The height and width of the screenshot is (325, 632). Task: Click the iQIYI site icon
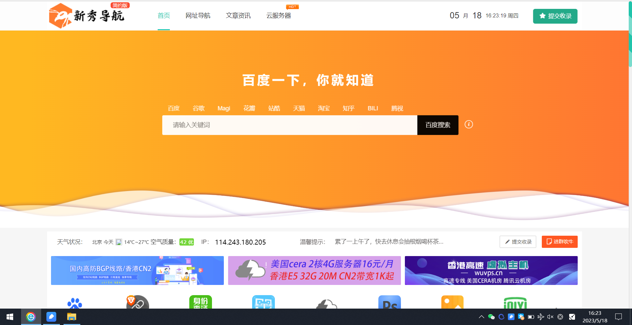pos(515,303)
